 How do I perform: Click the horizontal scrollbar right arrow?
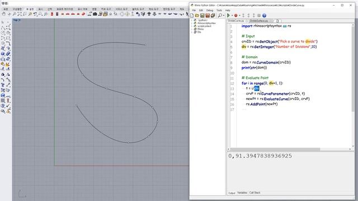(350, 149)
